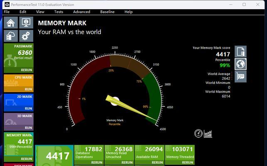Click the Memory Mark label under gauge
The image size is (267, 166).
(115, 120)
